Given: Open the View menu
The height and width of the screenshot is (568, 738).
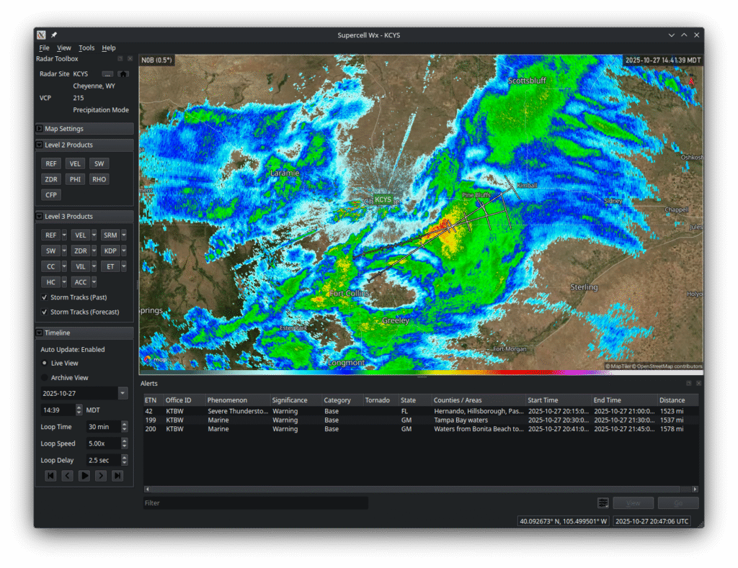Looking at the screenshot, I should point(64,48).
